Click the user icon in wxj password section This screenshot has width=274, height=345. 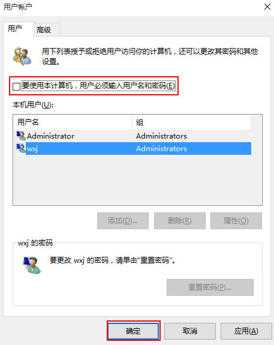coord(32,265)
